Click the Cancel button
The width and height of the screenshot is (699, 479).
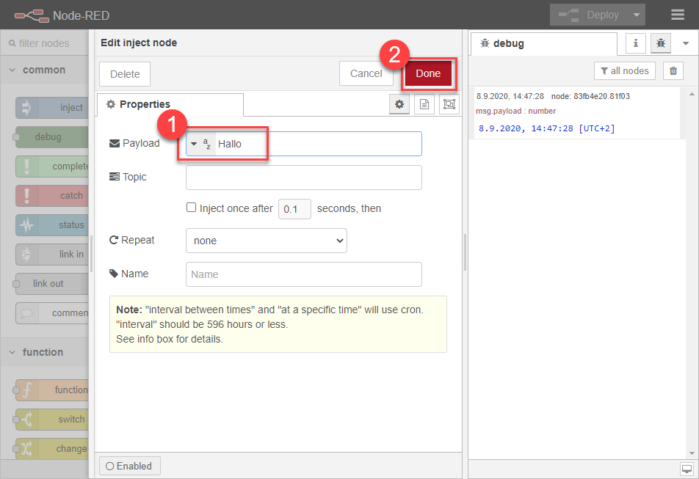click(366, 73)
